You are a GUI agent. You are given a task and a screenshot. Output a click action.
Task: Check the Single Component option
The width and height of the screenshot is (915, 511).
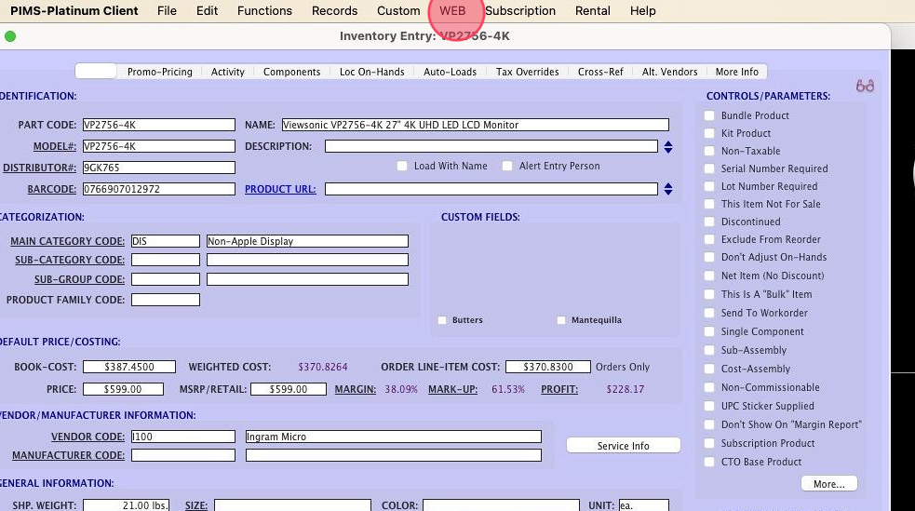(709, 331)
